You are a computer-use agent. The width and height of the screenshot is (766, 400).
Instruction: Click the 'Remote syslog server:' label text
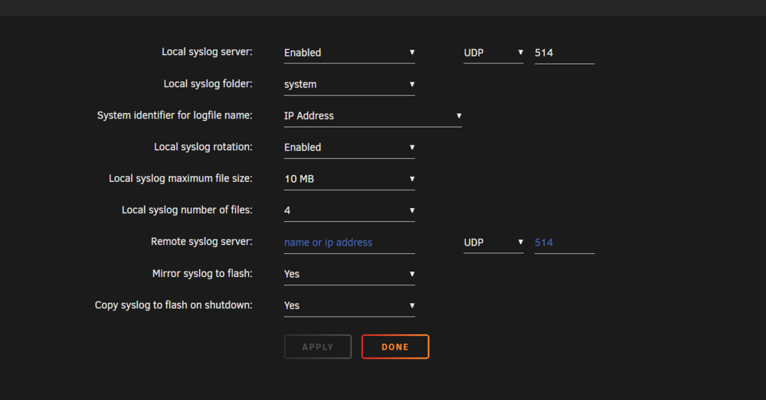point(201,242)
